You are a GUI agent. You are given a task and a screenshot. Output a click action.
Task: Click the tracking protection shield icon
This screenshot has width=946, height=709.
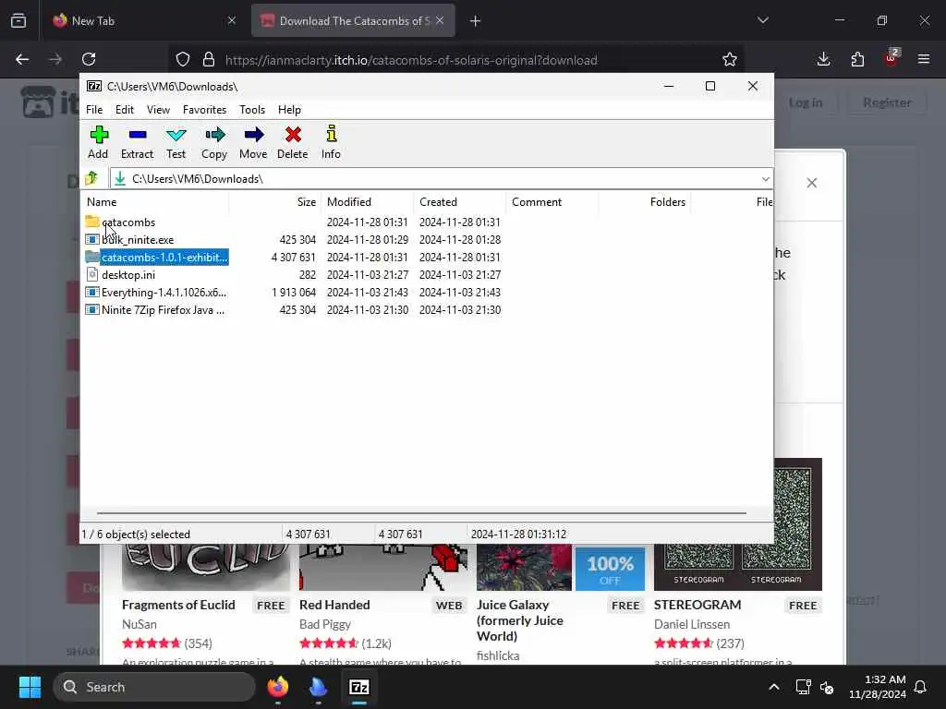pyautogui.click(x=183, y=59)
